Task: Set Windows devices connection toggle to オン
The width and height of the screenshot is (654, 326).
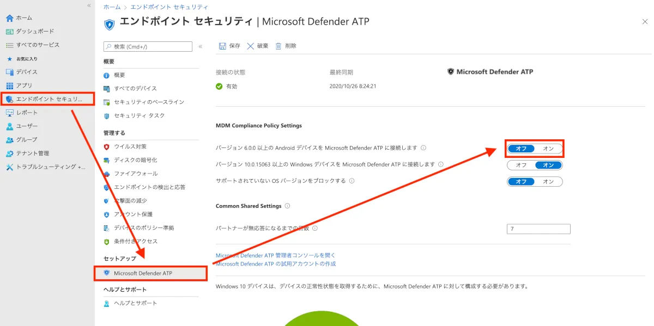Action: click(548, 165)
